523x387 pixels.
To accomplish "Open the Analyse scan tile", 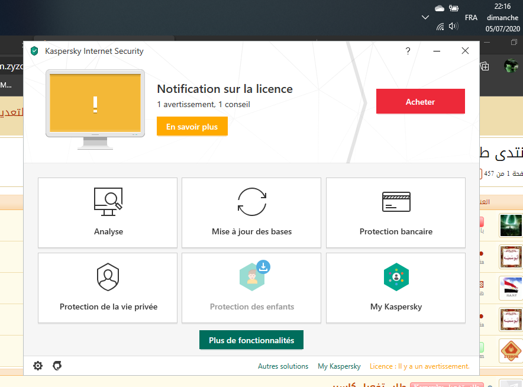I will pos(108,212).
